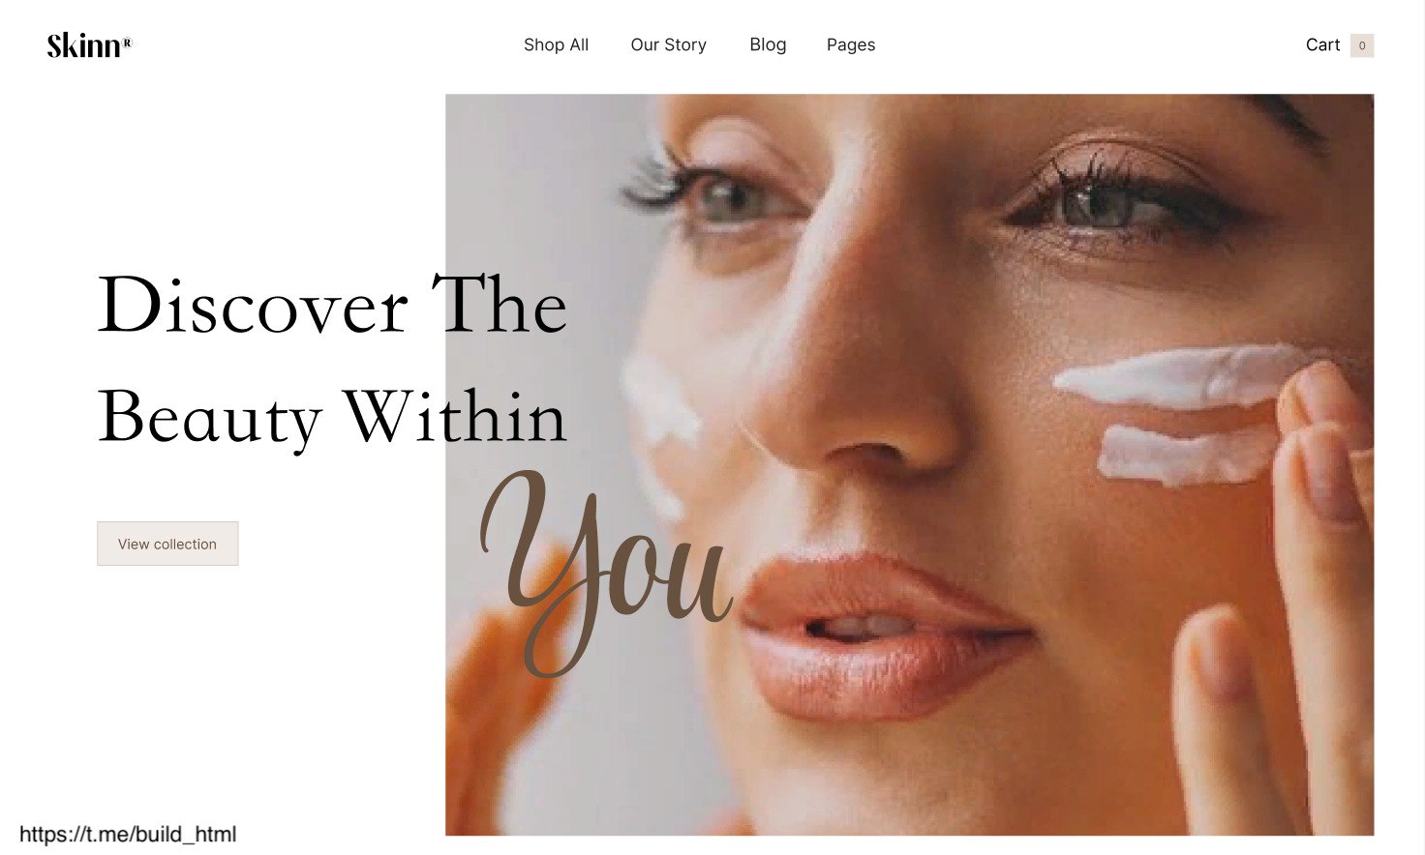Image resolution: width=1425 pixels, height=855 pixels.
Task: Expand the Pages navigation menu
Action: coord(851,44)
